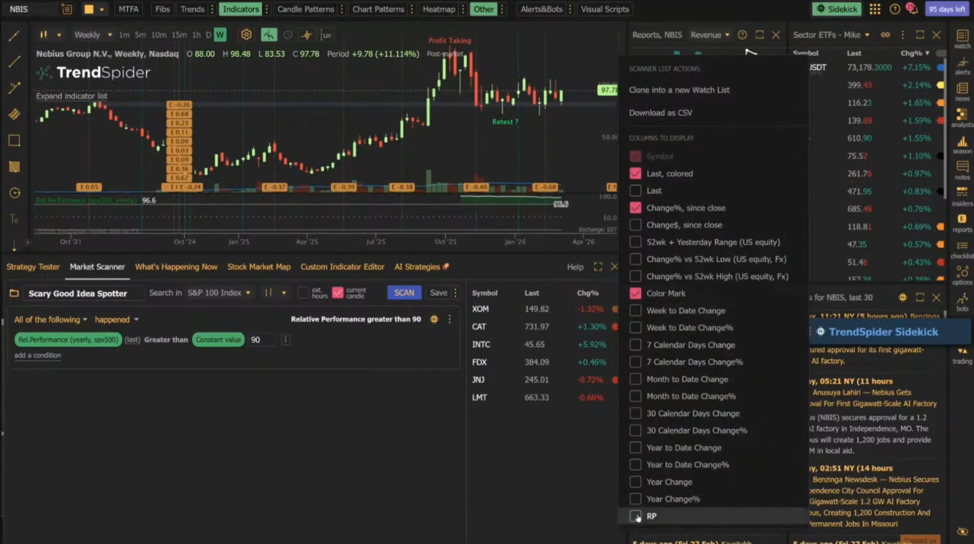Click 'add a condition' link
This screenshot has height=544, width=974.
point(37,355)
